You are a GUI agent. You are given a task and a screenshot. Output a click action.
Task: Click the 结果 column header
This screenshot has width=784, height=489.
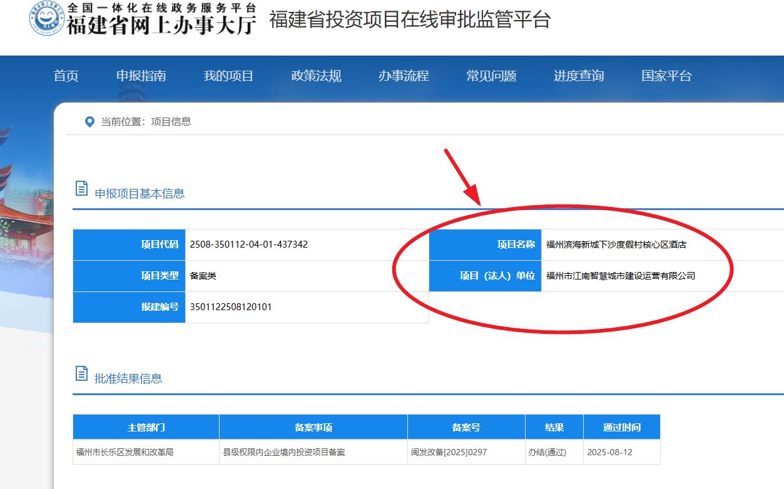(554, 427)
